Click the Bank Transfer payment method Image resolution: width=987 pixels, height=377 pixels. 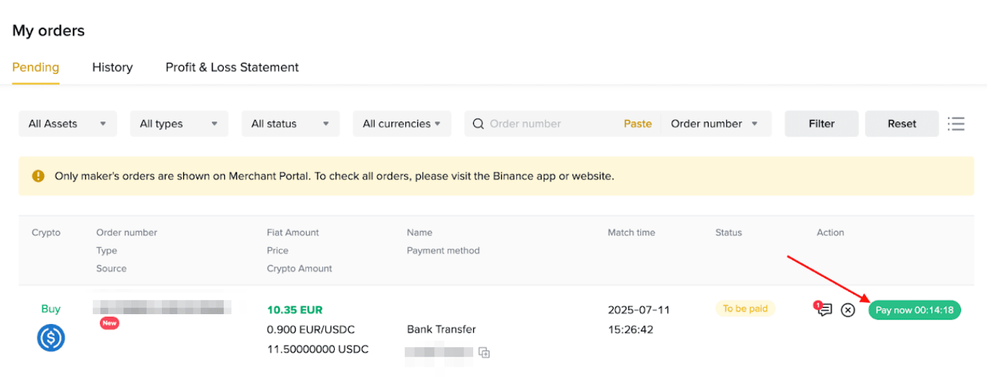tap(441, 329)
